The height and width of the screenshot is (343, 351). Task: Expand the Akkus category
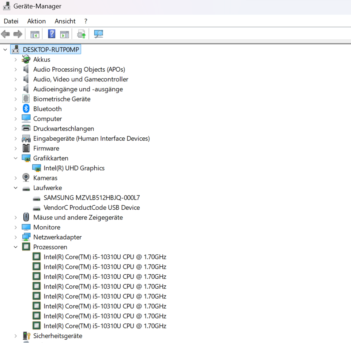point(15,60)
